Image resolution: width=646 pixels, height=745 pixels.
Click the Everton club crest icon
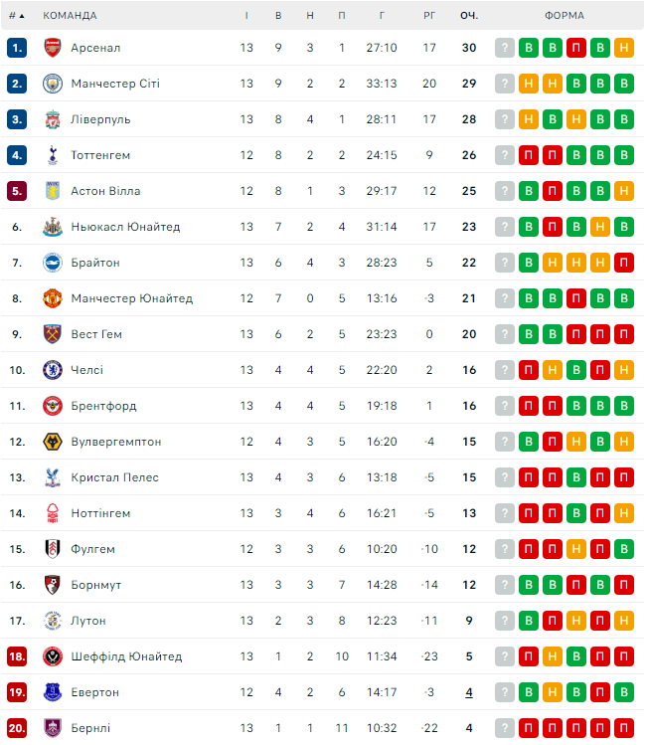(x=53, y=692)
